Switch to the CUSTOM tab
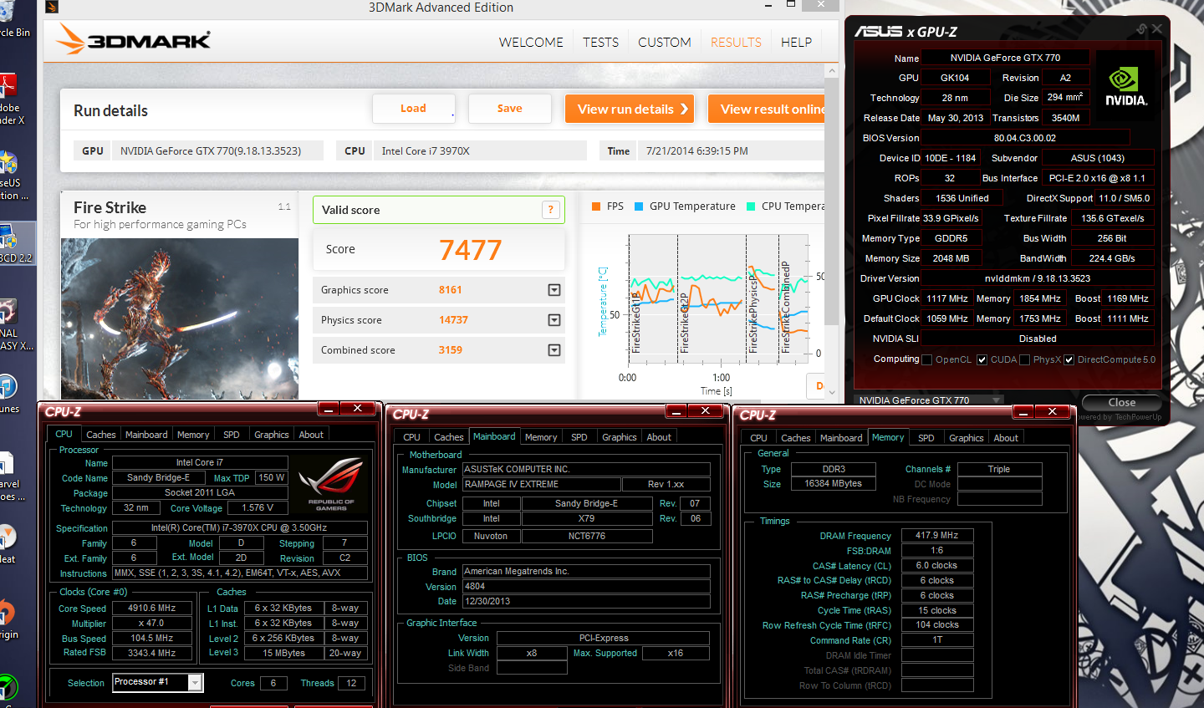1204x708 pixels. [665, 42]
